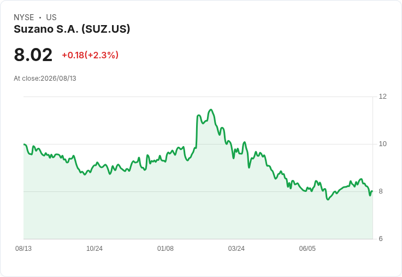
Task: Click the 10/24 date axis label
Action: coord(94,248)
